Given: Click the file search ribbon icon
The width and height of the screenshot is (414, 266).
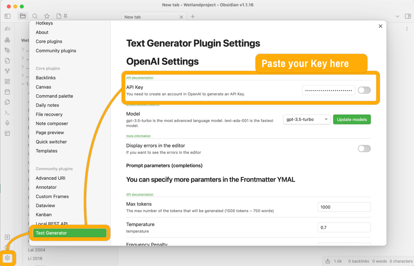Looking at the screenshot, I should tap(7, 61).
